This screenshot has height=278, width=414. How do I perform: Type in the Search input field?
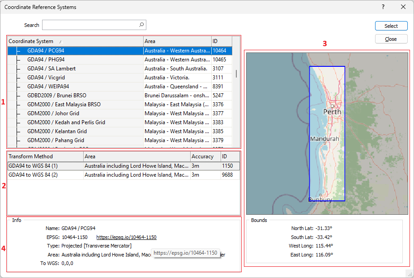pos(90,25)
